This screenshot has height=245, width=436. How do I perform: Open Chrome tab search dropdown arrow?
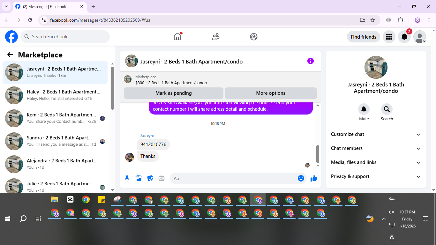point(6,6)
